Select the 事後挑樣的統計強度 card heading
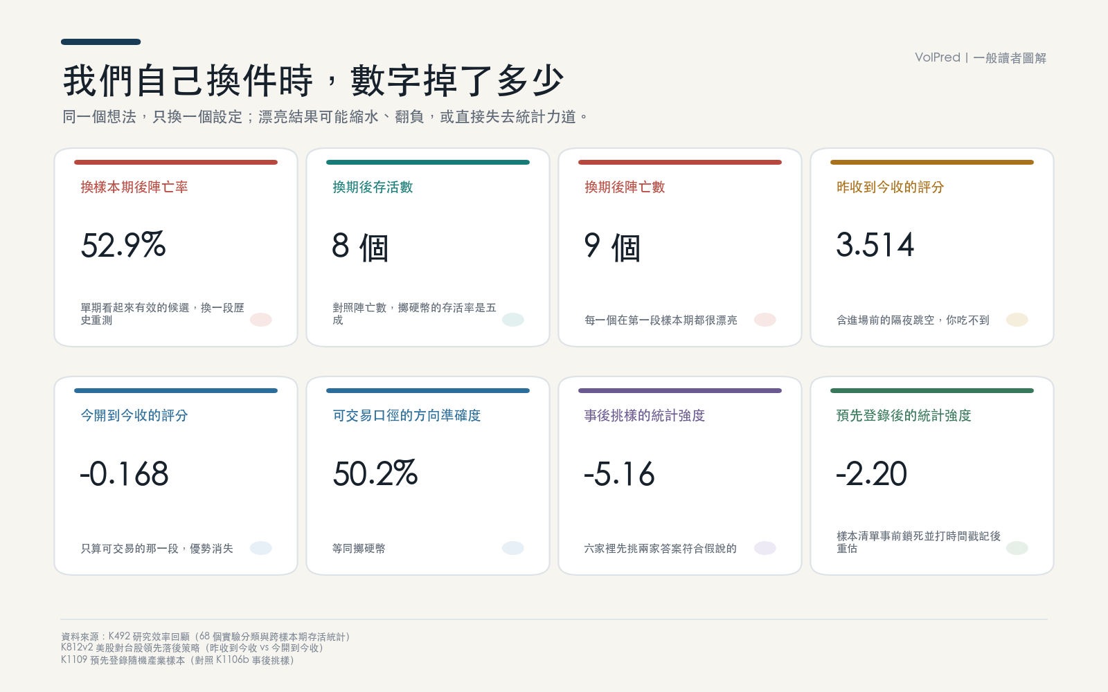Viewport: 1108px width, 692px height. point(645,415)
